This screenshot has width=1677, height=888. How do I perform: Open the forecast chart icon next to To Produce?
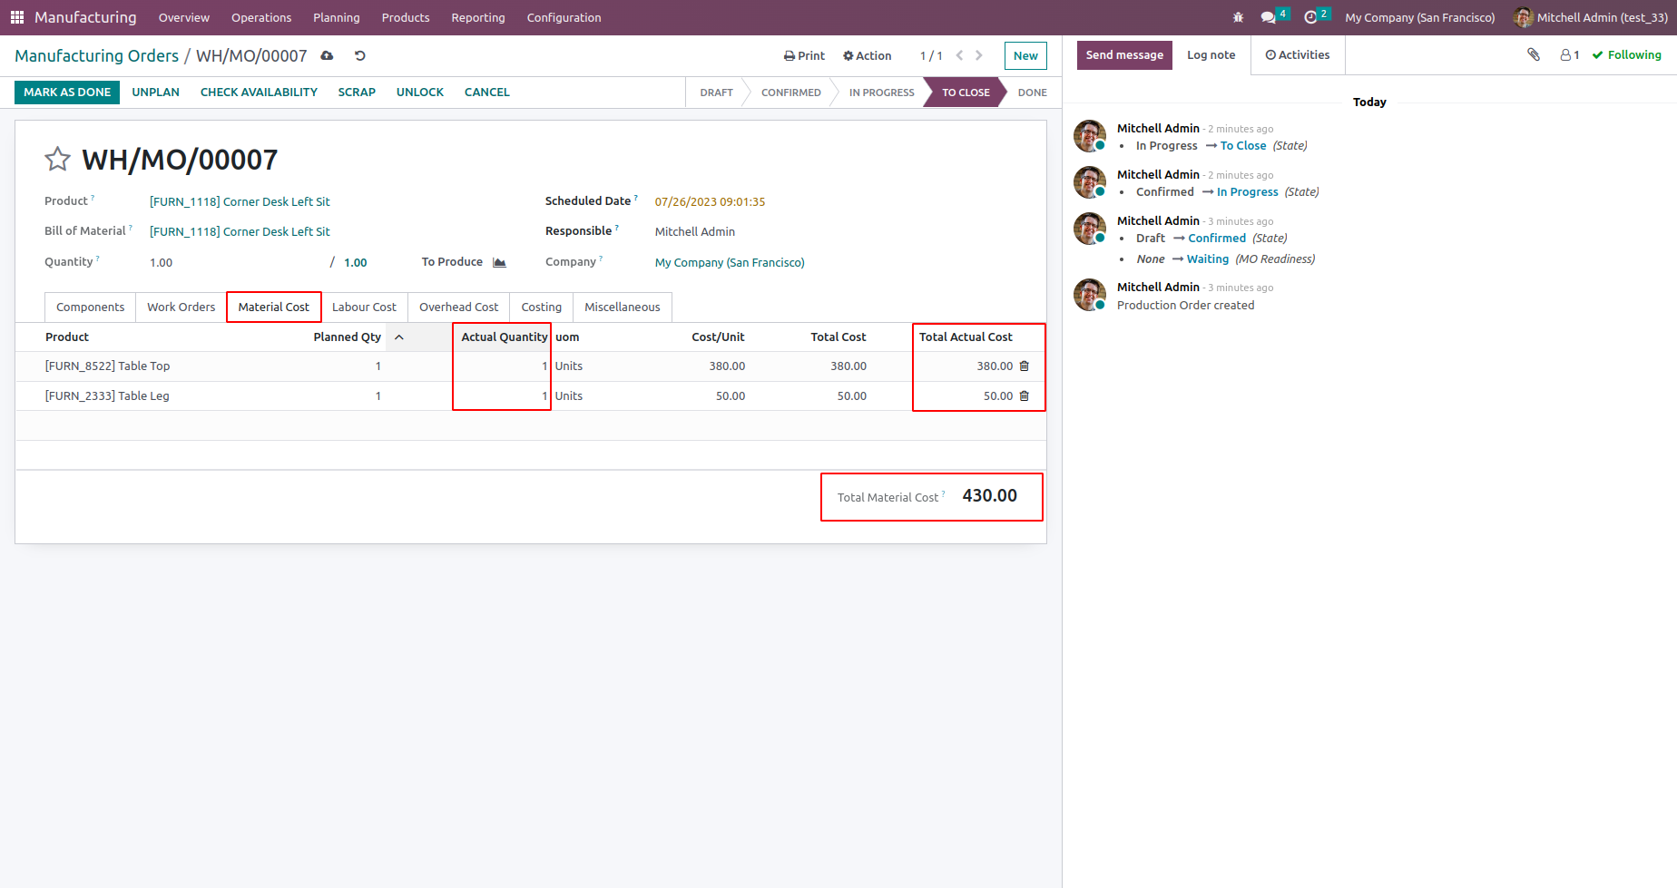pos(499,262)
